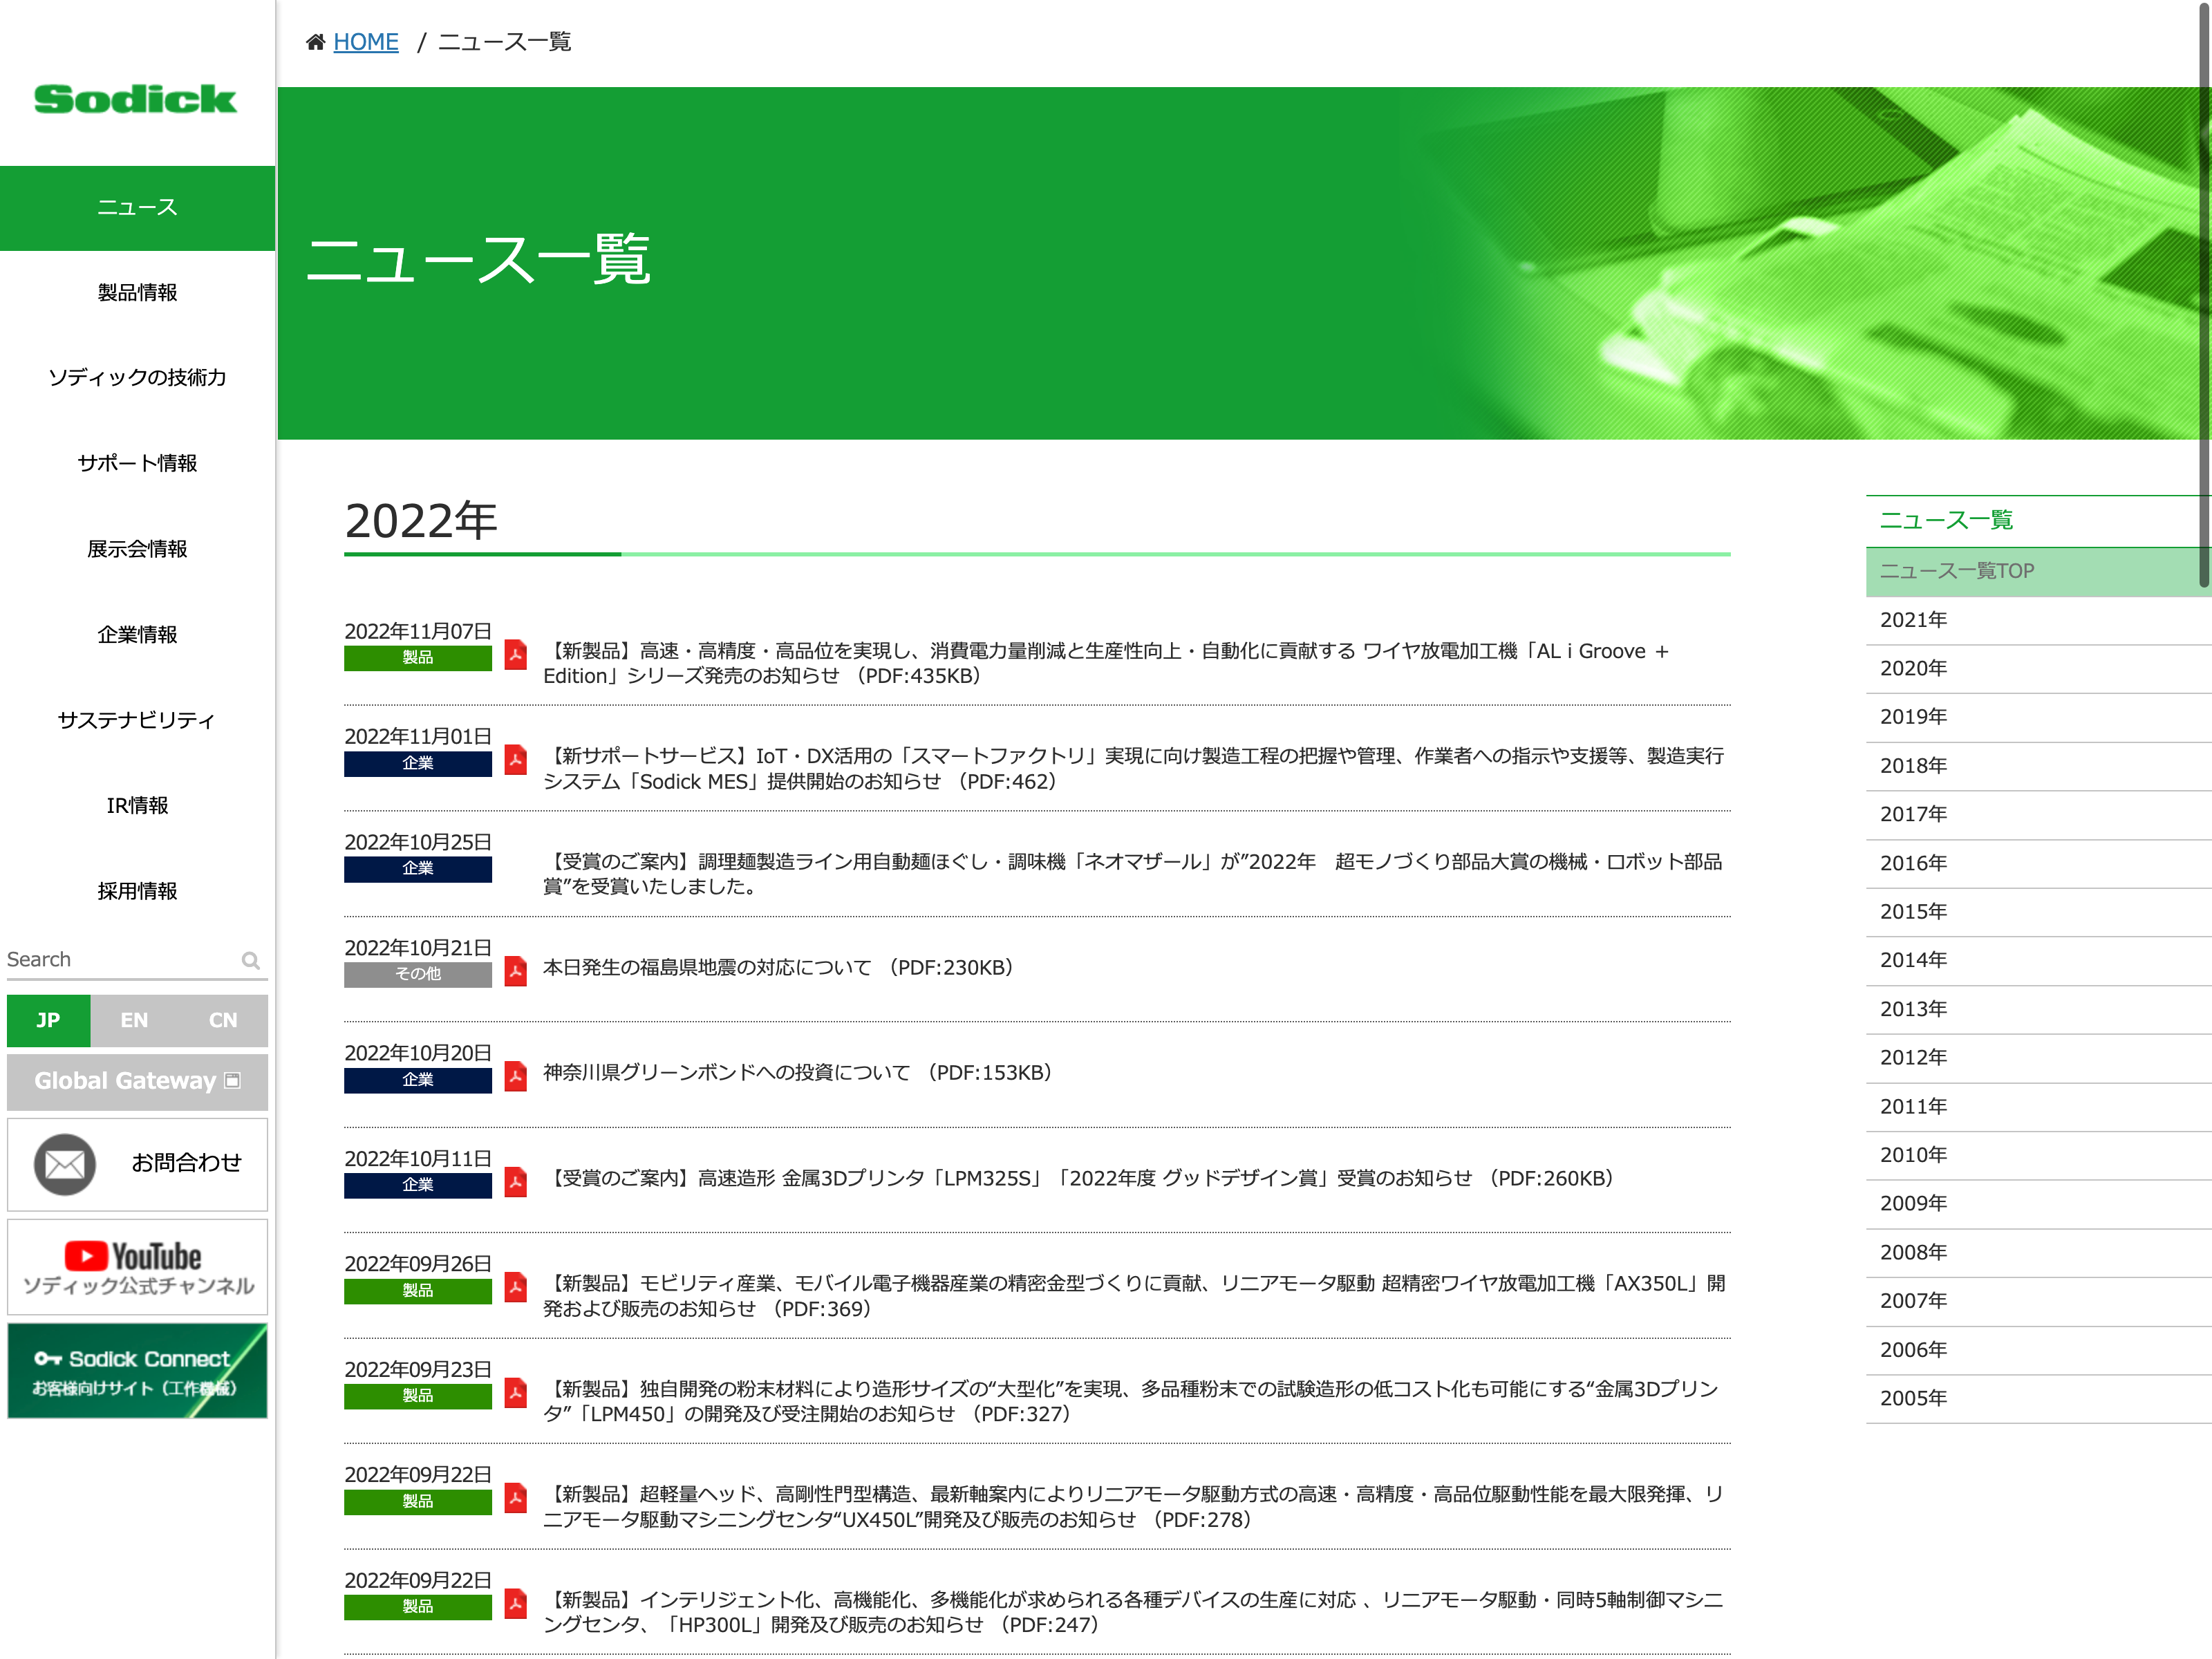Open the YouTube official channel banner
This screenshot has height=1659, width=2212.
point(138,1267)
